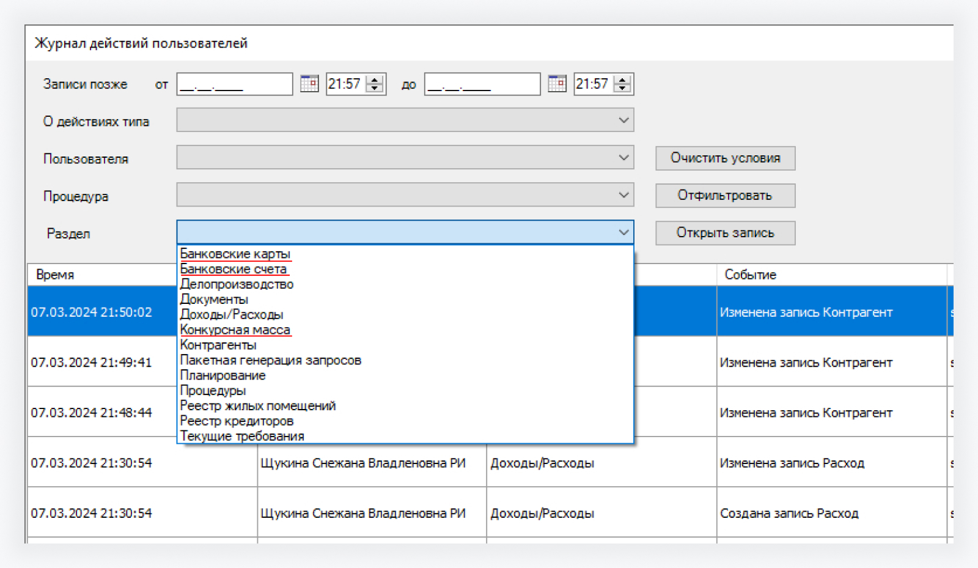This screenshot has height=568, width=978.
Task: Click the 'Отфильтровать' button
Action: [726, 196]
